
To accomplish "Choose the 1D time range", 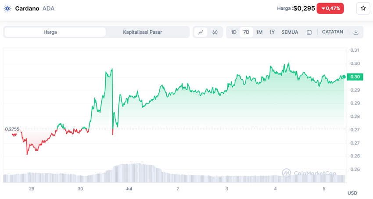I will tap(233, 32).
